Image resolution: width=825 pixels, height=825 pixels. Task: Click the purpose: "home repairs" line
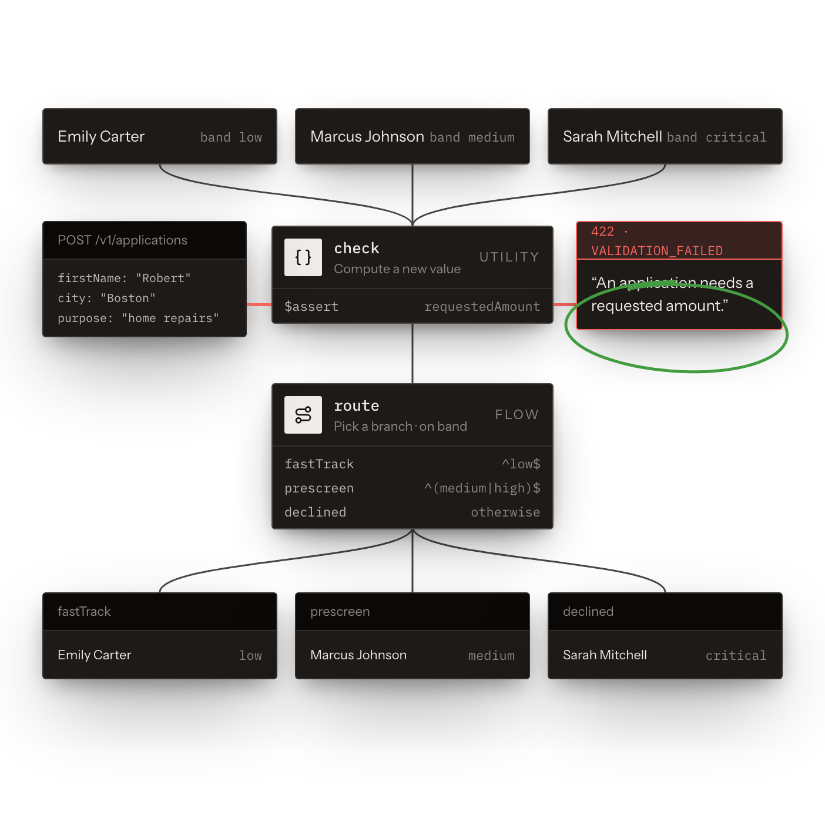coord(138,318)
